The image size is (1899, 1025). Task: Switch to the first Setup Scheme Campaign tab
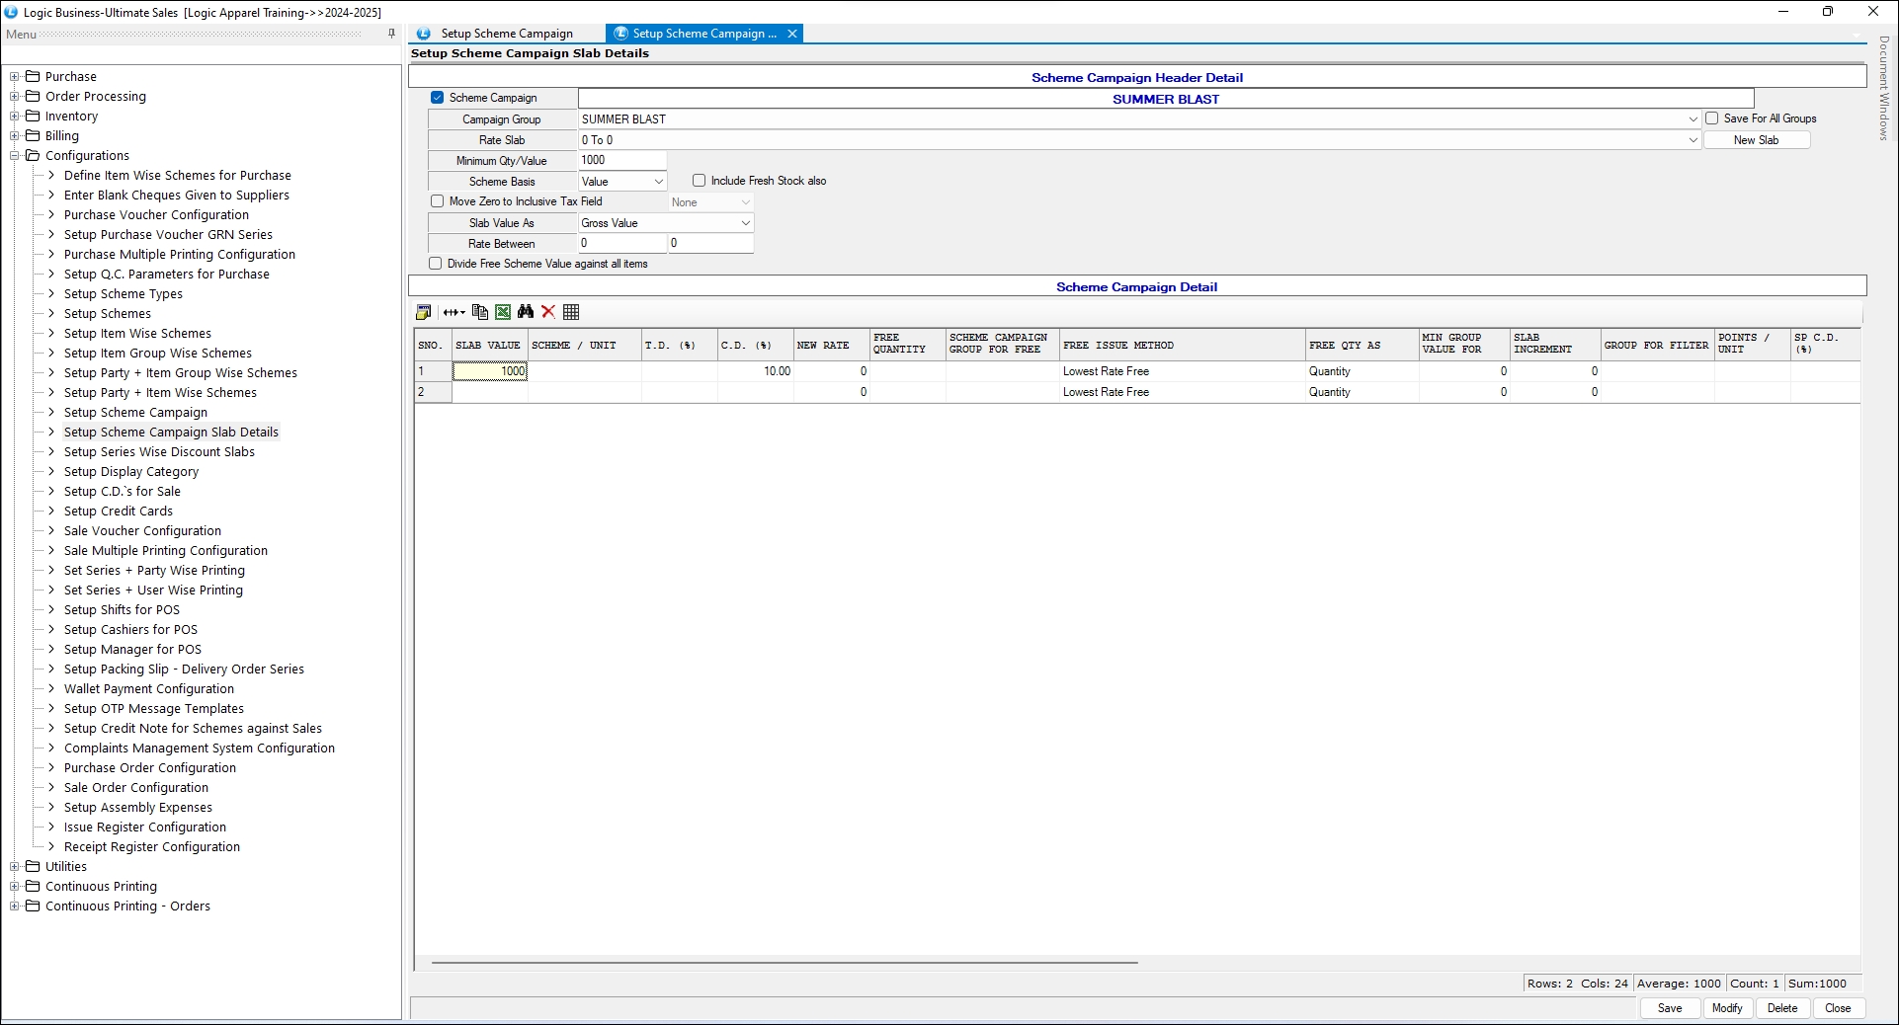point(506,34)
